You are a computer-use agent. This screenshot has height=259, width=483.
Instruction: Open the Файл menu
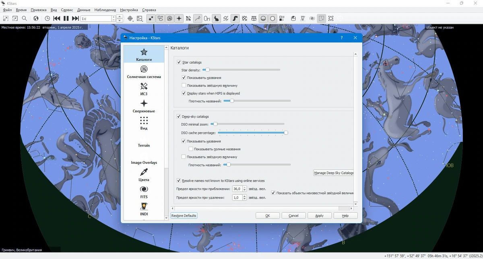tap(7, 10)
